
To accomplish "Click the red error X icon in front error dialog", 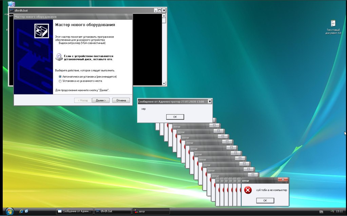I will coord(248,190).
